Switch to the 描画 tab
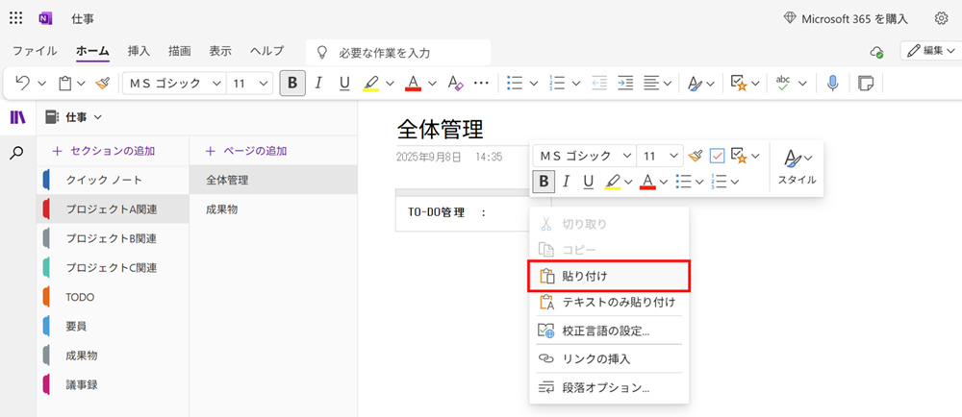This screenshot has width=962, height=417. 180,52
